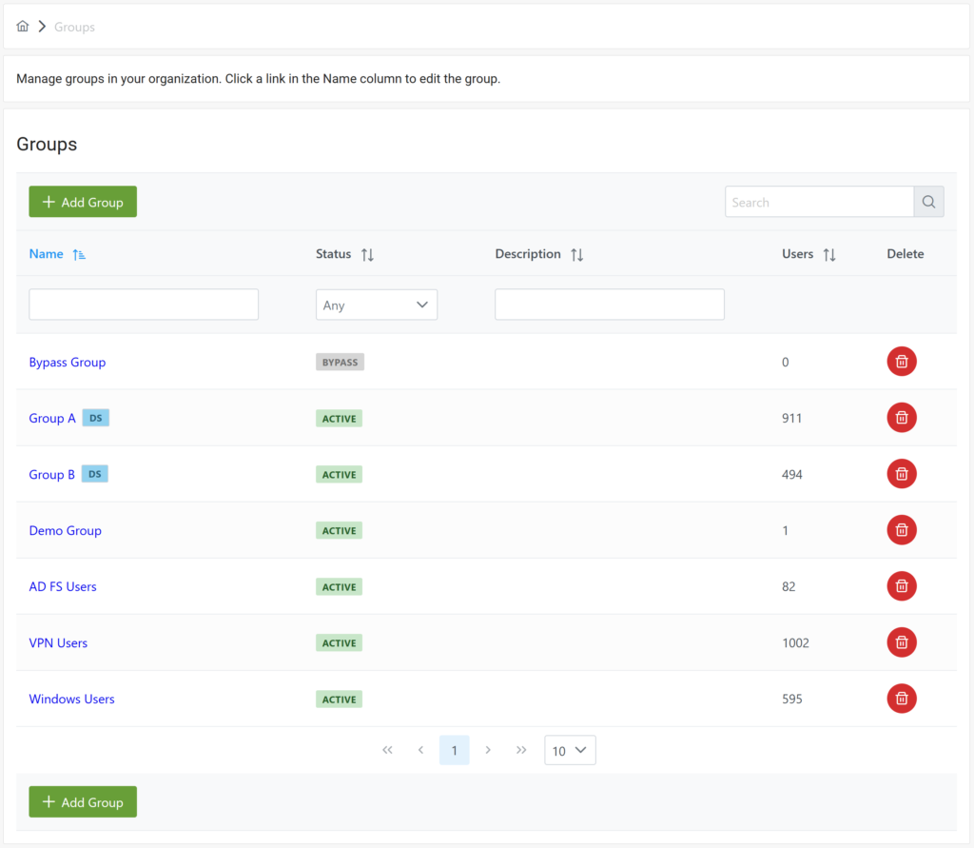Delete the VPN Users group via trash icon
974x848 pixels.
[901, 642]
